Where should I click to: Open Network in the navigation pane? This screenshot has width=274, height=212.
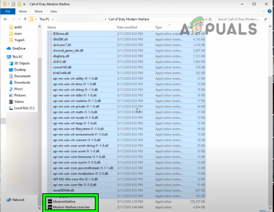tap(18, 200)
